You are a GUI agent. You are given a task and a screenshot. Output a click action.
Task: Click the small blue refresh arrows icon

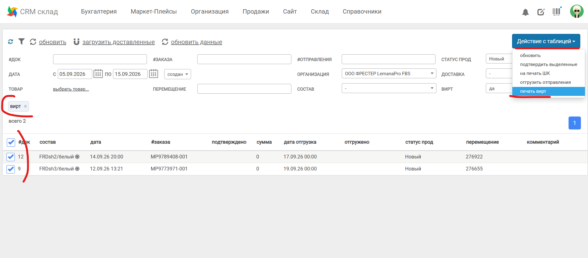pyautogui.click(x=10, y=42)
